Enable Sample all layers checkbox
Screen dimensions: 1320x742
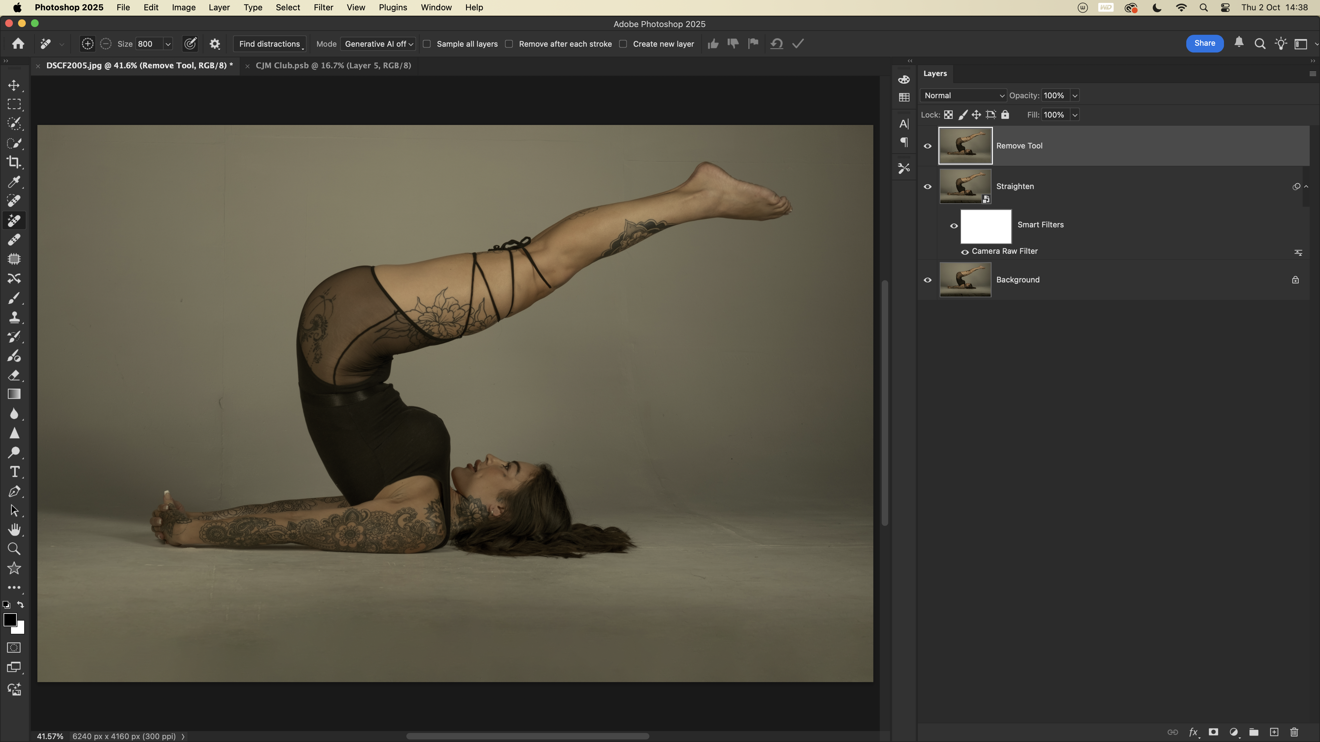tap(426, 44)
